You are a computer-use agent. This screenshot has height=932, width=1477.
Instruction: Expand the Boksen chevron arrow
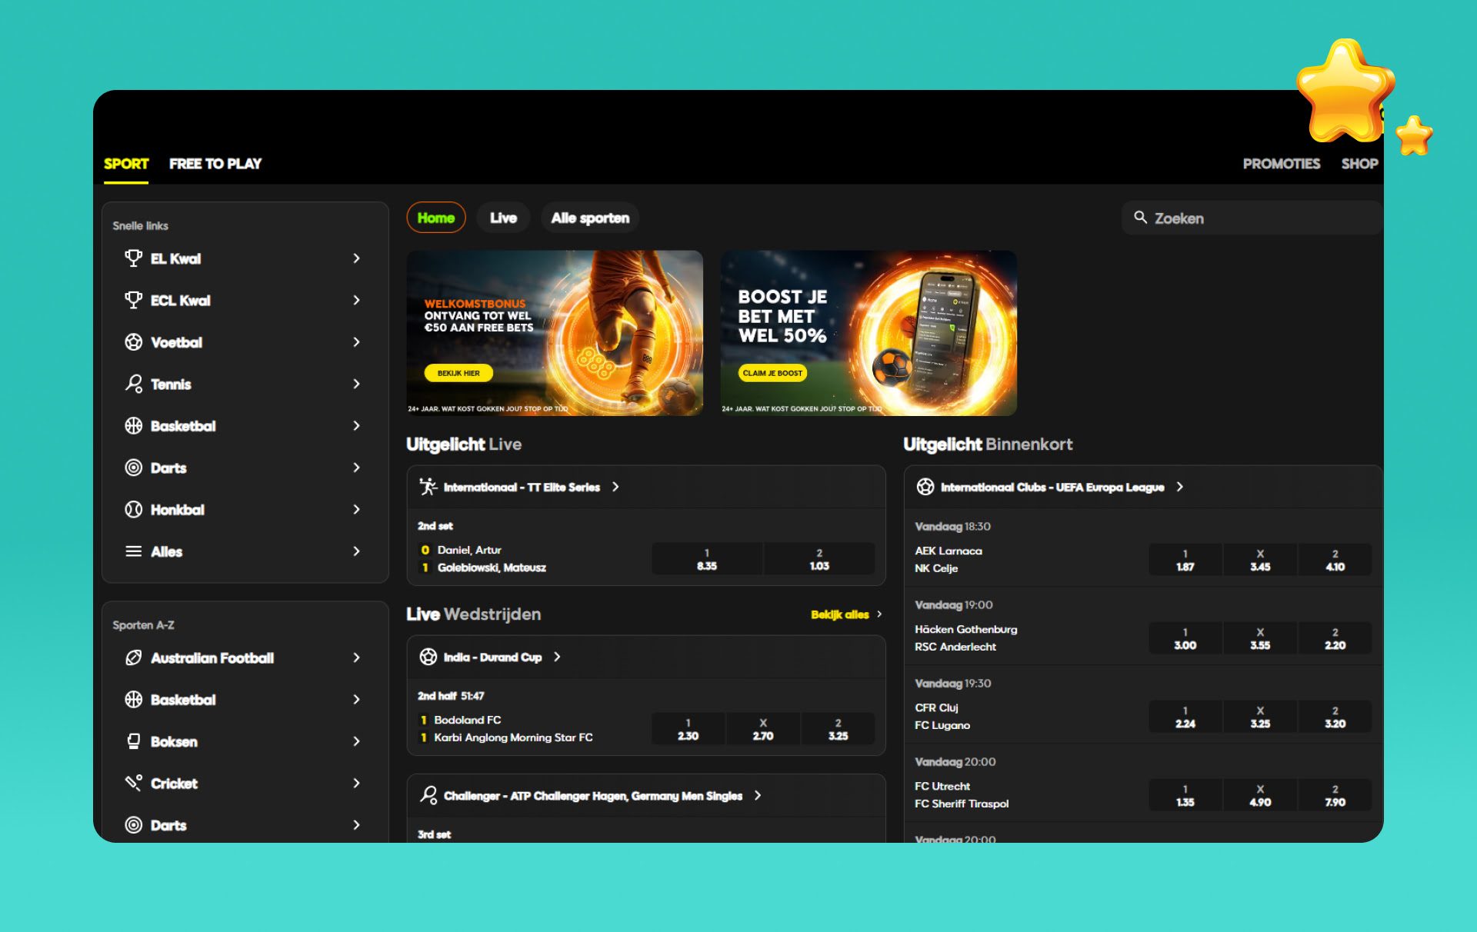pos(356,741)
